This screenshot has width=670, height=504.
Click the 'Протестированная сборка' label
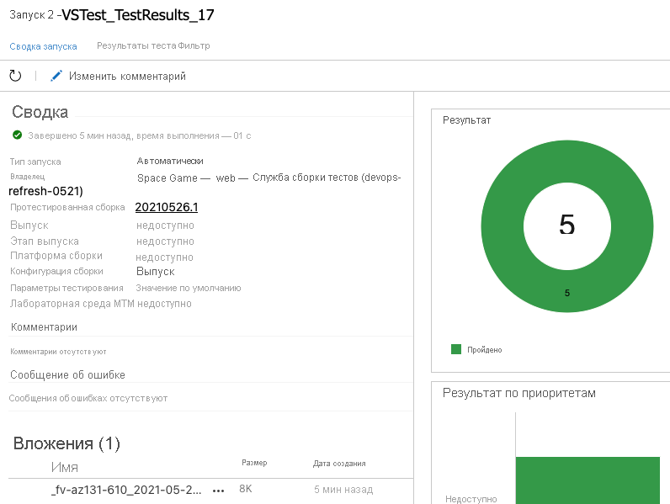tap(67, 207)
